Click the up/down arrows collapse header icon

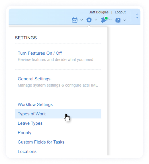(137, 16)
